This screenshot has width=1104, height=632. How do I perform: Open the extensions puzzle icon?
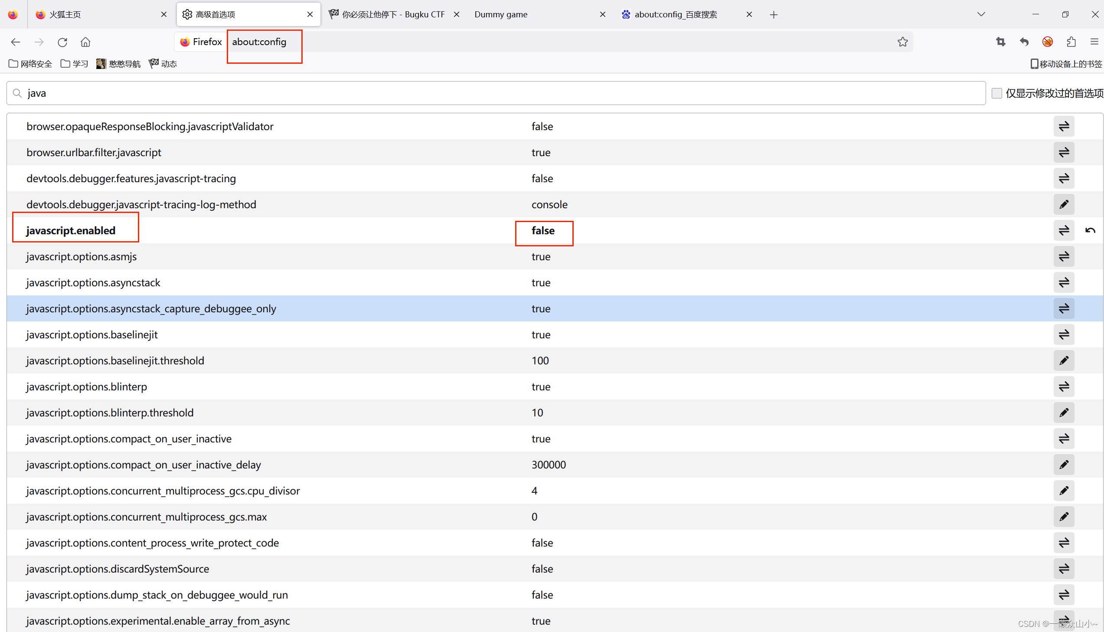(1071, 42)
